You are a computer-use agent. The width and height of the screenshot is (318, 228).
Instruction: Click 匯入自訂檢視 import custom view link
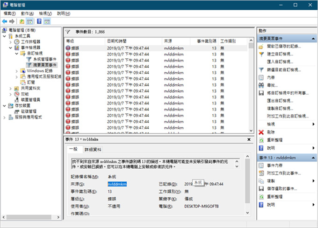click(x=280, y=62)
